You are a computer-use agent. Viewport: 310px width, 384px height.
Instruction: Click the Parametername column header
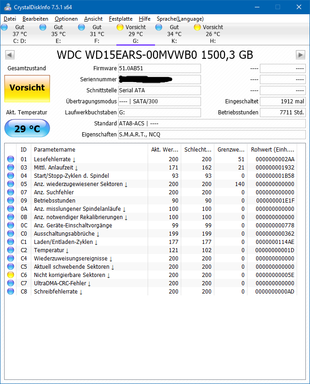(90, 150)
